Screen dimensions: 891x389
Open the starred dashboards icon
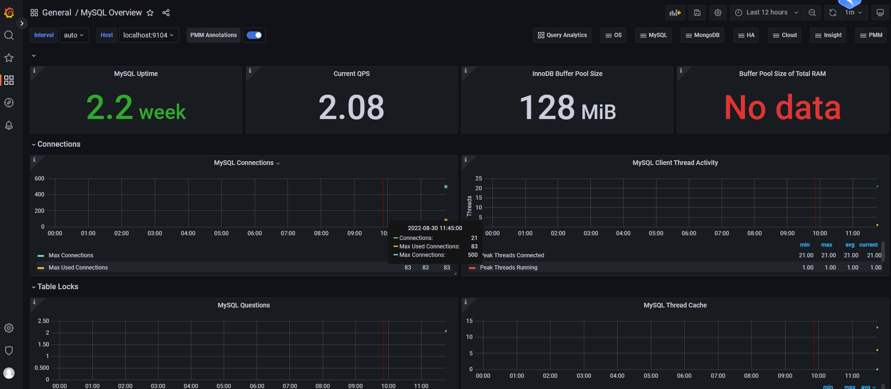click(x=9, y=58)
